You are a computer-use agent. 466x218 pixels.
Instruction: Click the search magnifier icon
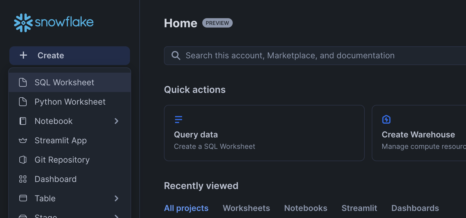click(176, 55)
